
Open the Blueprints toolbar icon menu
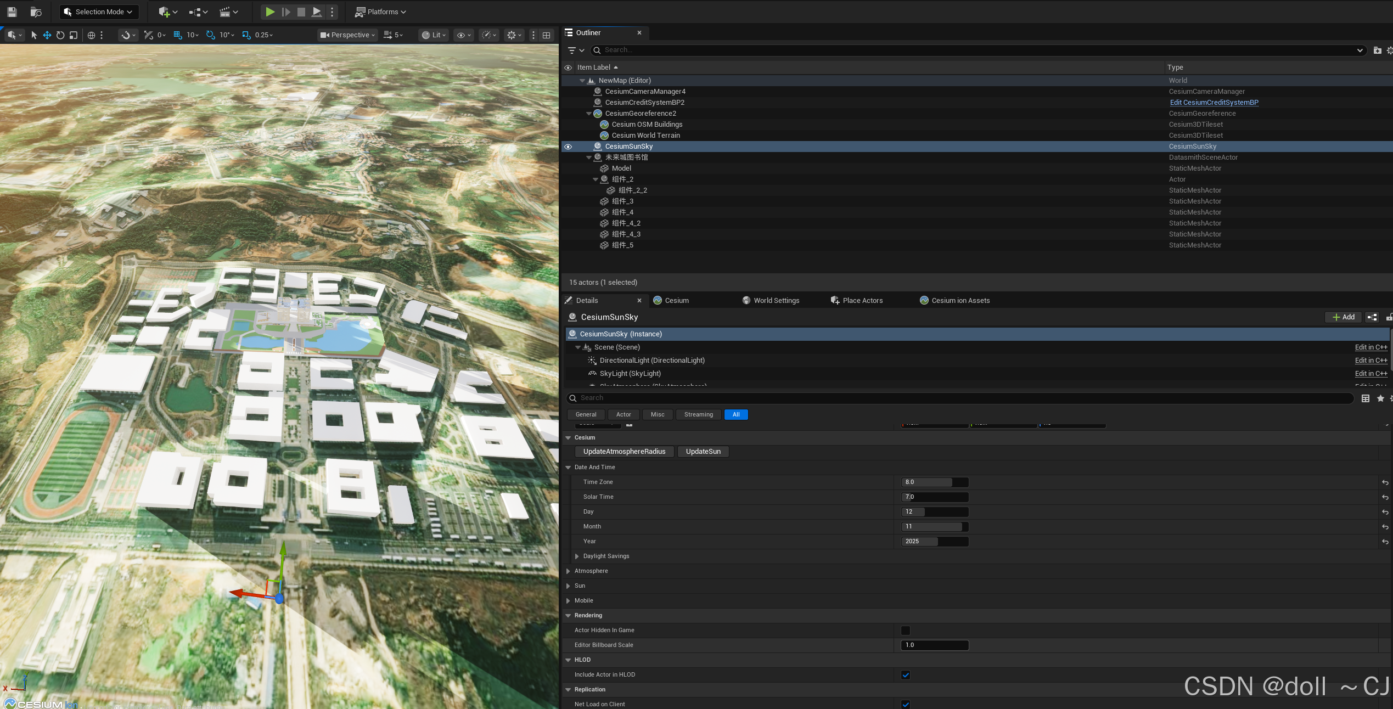(x=195, y=12)
